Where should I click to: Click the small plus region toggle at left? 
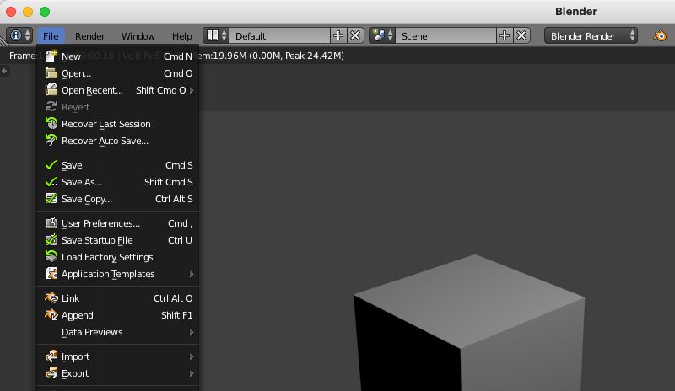click(4, 71)
